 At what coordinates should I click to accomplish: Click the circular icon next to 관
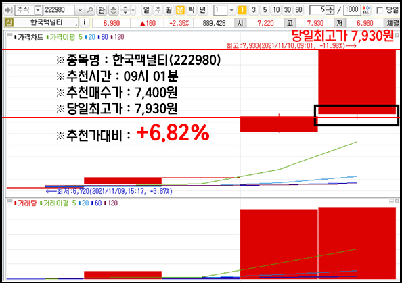(x=113, y=10)
